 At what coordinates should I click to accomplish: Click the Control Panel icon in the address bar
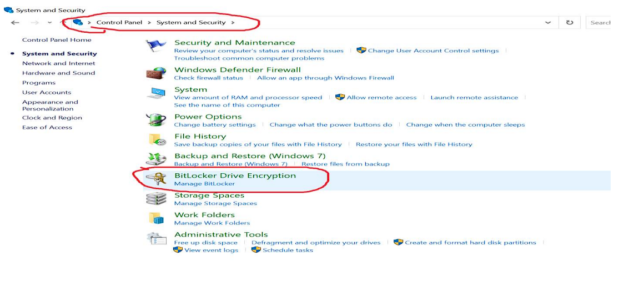click(x=78, y=22)
